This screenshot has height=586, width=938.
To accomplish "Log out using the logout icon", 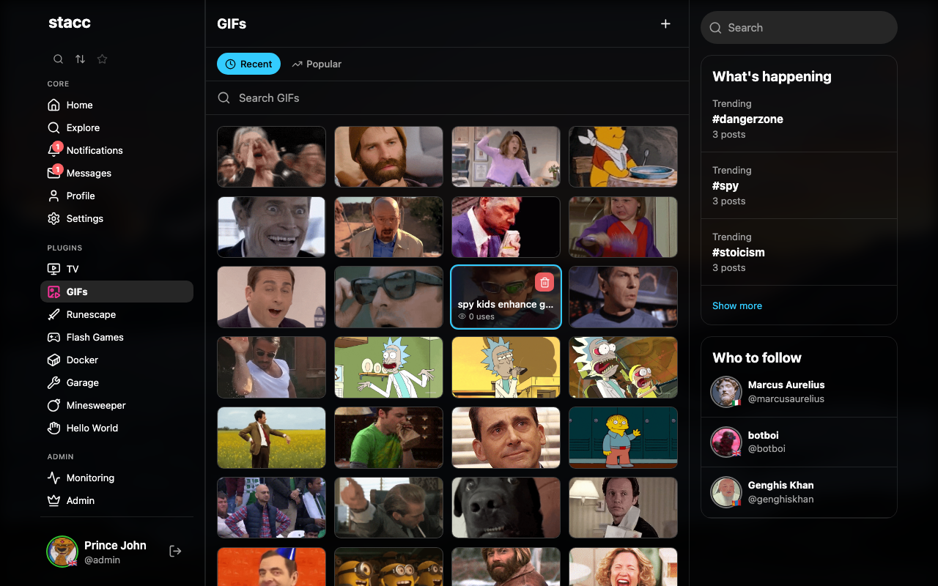I will 175,550.
